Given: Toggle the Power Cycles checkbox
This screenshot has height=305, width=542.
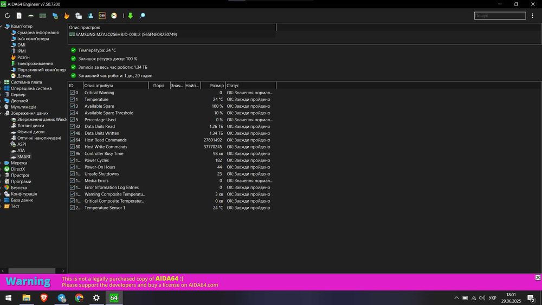Looking at the screenshot, I should pyautogui.click(x=72, y=160).
